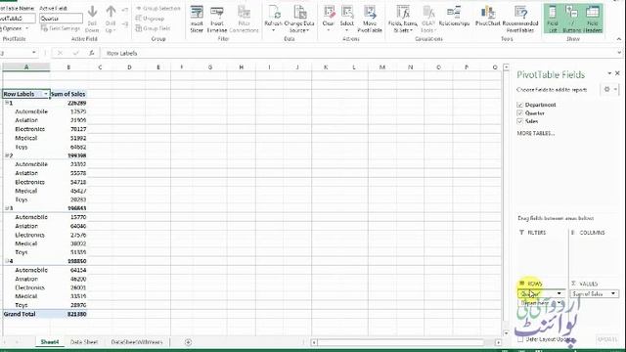Image resolution: width=626 pixels, height=352 pixels.
Task: Open the field list tools gear menu
Action: click(x=609, y=89)
